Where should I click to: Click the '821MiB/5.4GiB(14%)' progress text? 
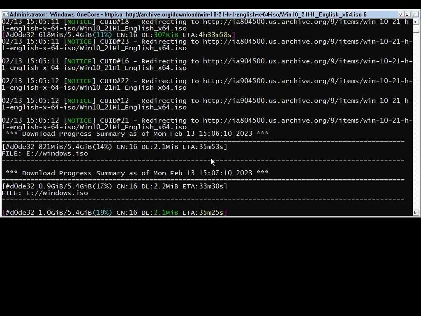(75, 147)
